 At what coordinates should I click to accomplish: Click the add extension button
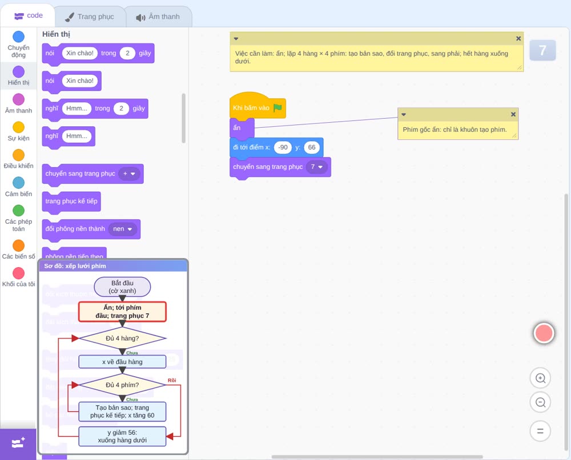18,443
